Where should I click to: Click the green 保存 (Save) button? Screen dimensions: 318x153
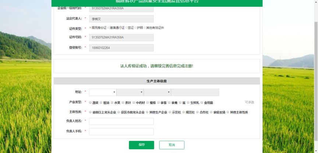click(x=141, y=145)
